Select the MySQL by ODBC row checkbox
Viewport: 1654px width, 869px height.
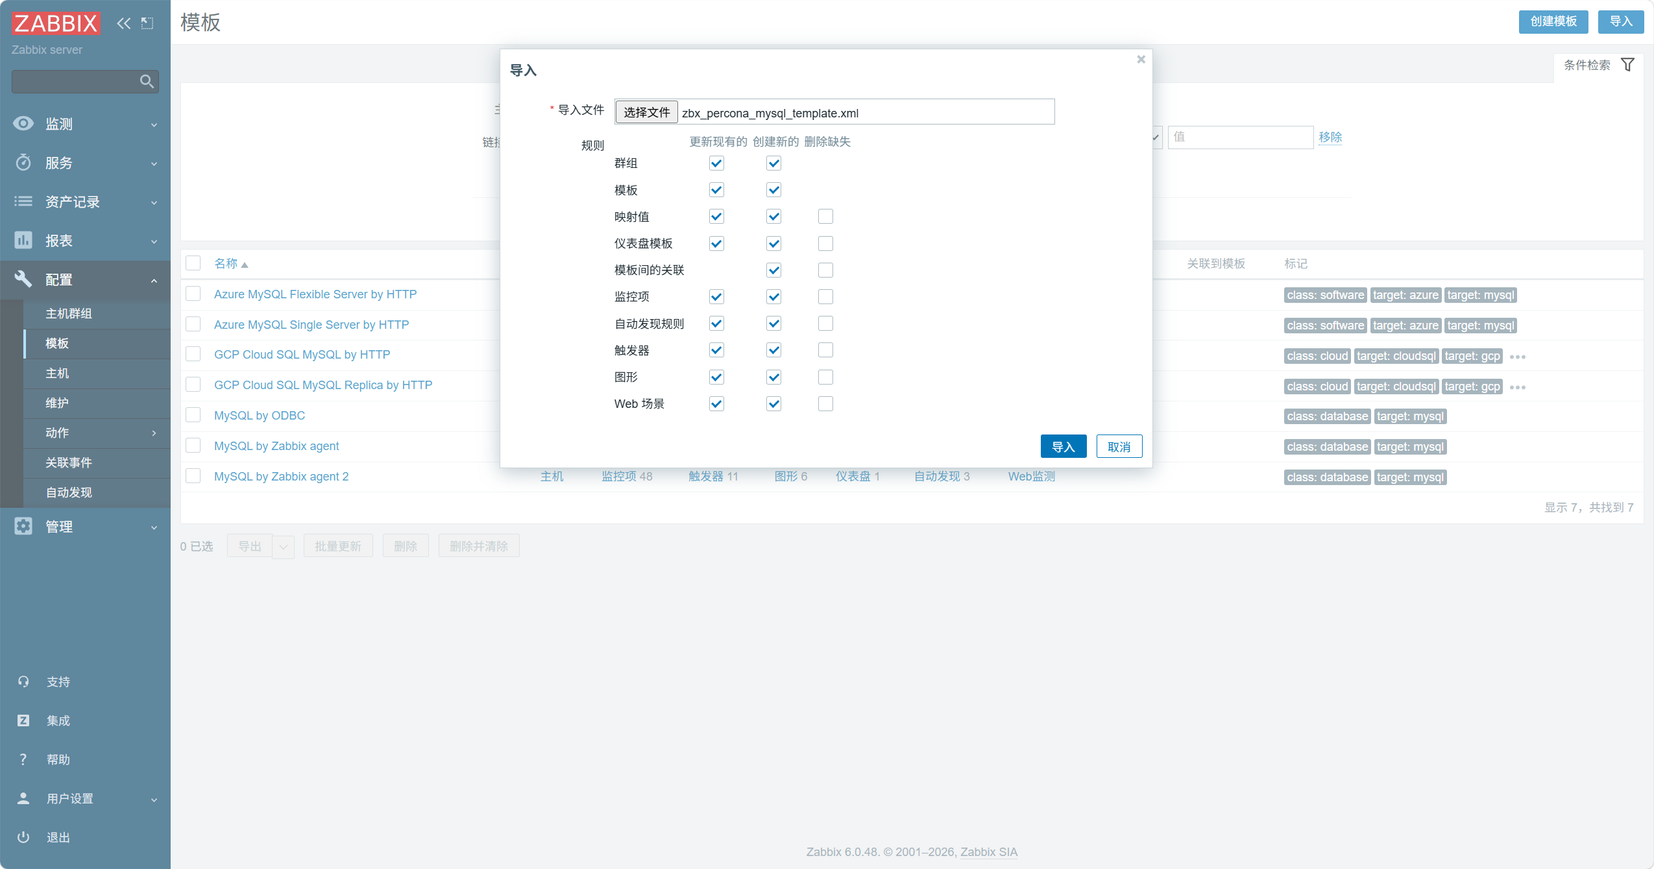click(x=193, y=415)
